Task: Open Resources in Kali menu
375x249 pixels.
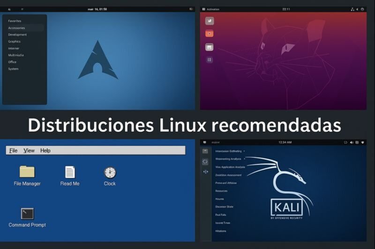Action: coord(221,191)
